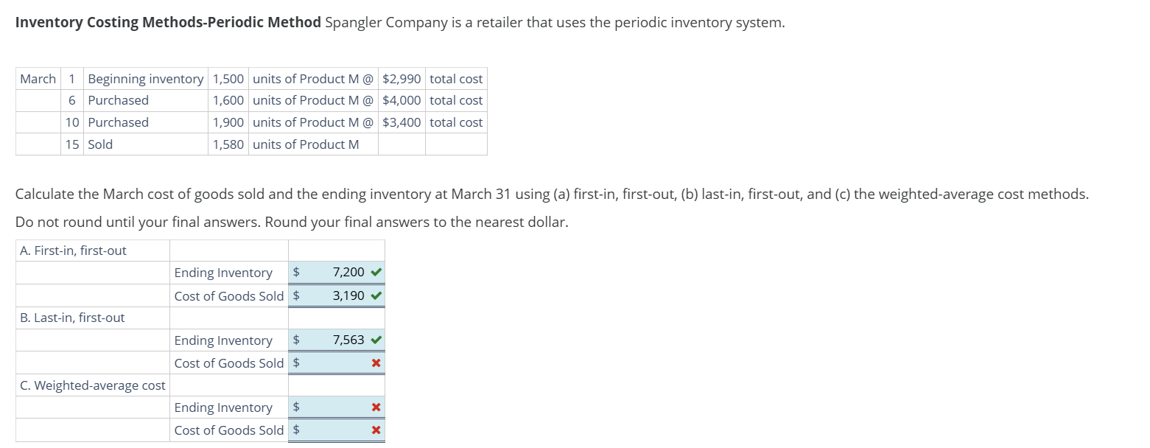The height and width of the screenshot is (448, 1150).
Task: Select the Beginning inventory row for March 1
Action: tap(145, 78)
